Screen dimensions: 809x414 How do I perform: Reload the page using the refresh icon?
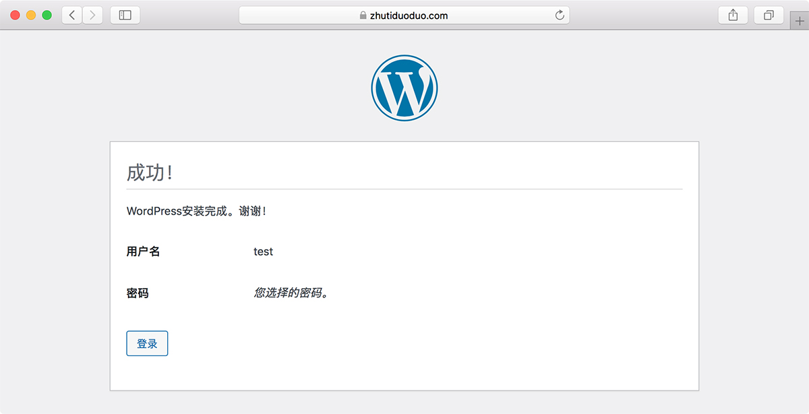[560, 15]
